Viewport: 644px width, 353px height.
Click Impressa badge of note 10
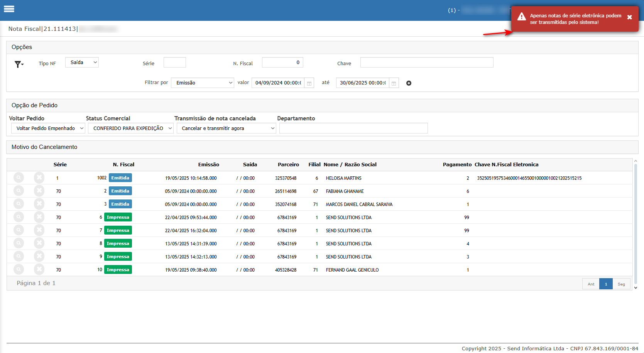(x=118, y=270)
